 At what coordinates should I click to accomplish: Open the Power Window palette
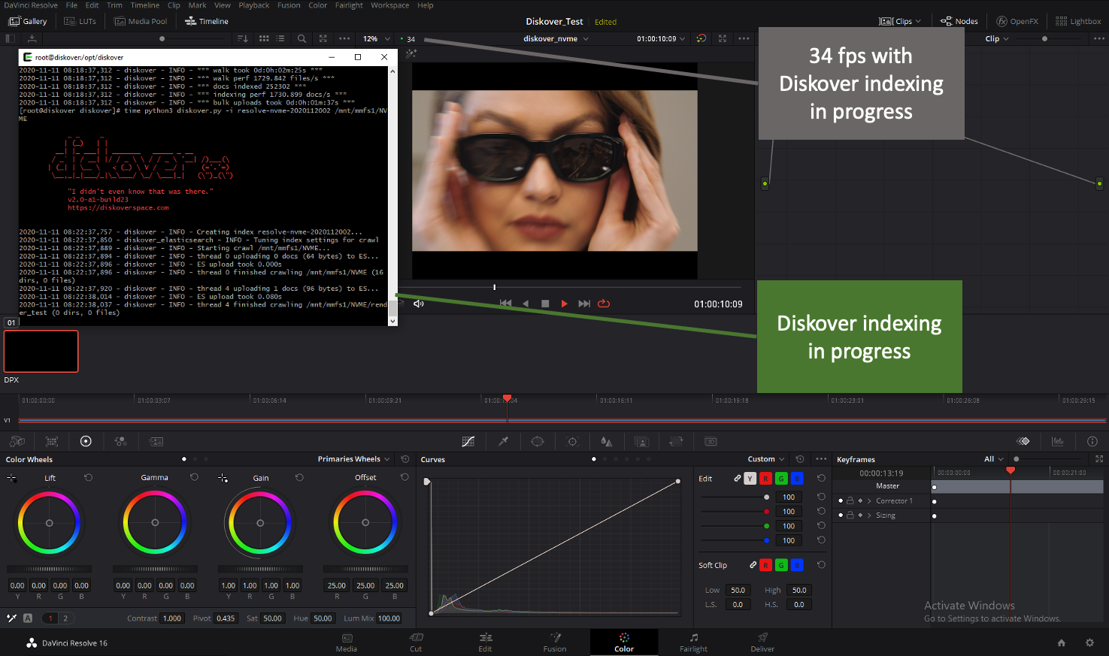(538, 442)
